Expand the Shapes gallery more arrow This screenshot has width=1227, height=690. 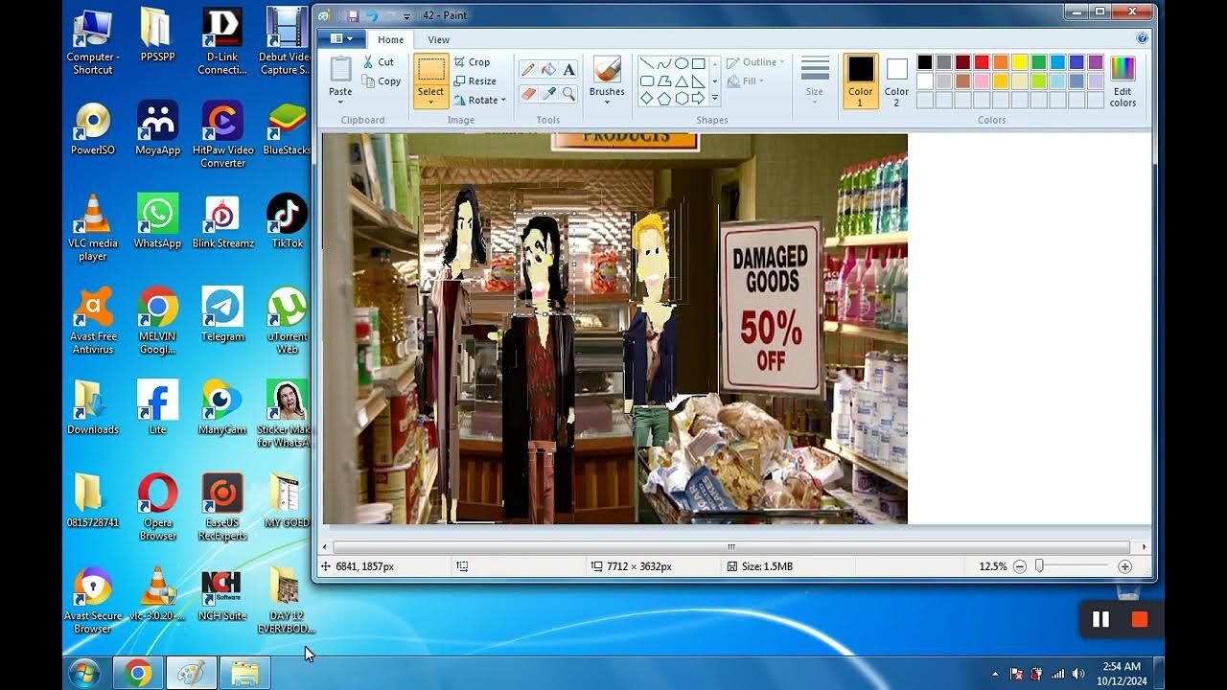[x=714, y=98]
